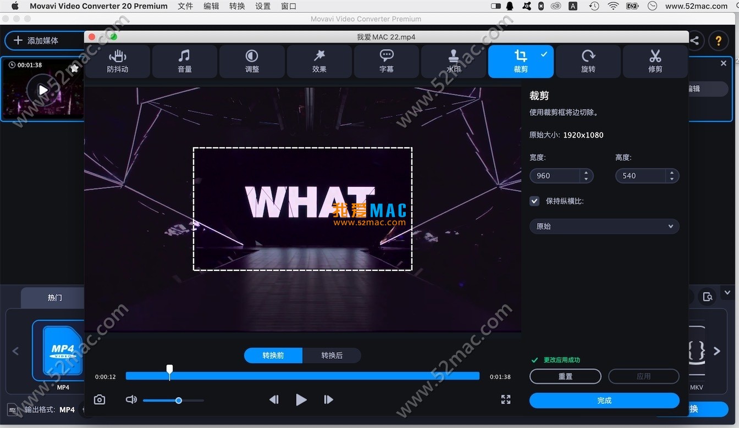This screenshot has height=428, width=739.
Task: Click the 高度 height input field
Action: [x=640, y=176]
